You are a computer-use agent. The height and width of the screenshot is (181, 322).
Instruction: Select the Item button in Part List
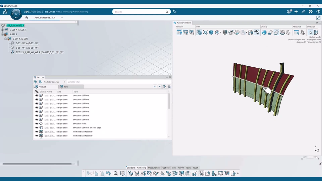point(71,87)
